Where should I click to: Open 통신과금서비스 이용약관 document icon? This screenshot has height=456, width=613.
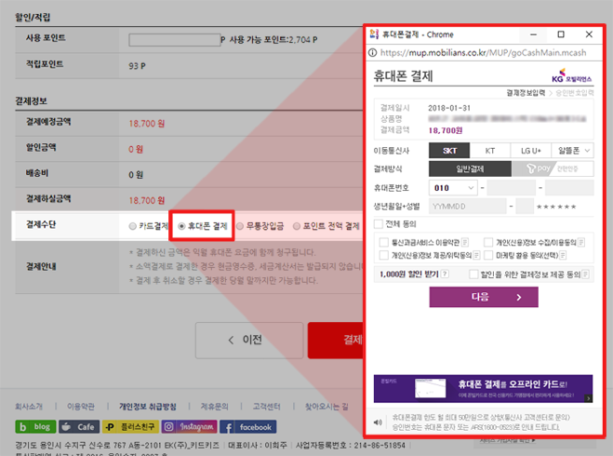[465, 243]
